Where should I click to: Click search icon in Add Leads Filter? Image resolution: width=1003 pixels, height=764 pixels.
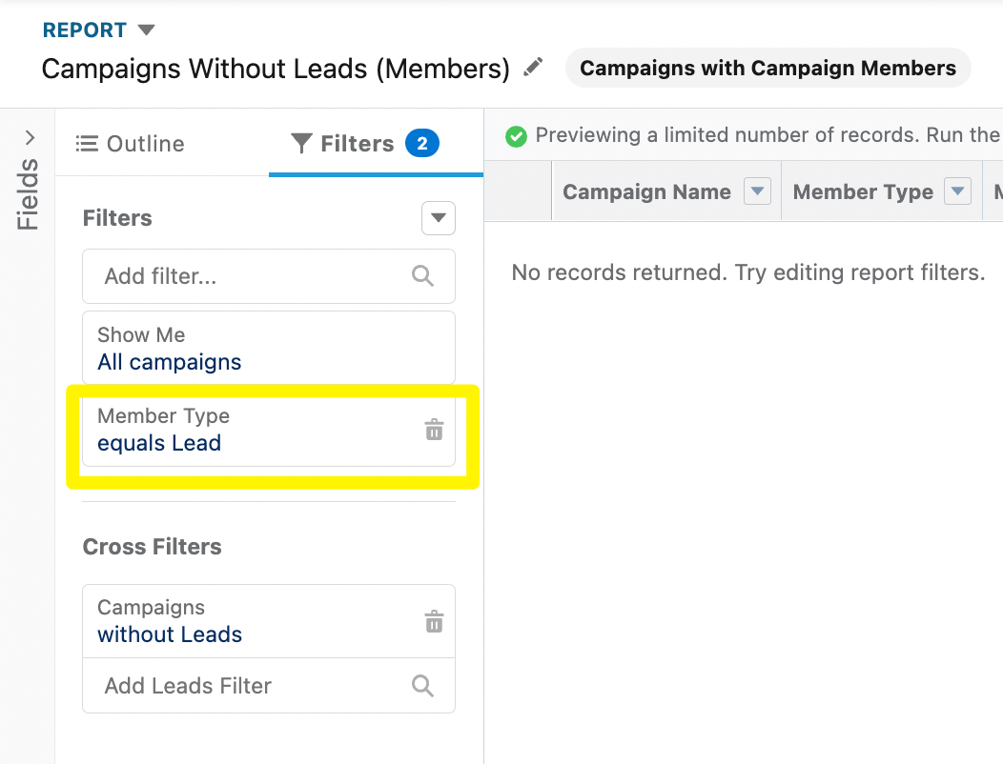(422, 685)
